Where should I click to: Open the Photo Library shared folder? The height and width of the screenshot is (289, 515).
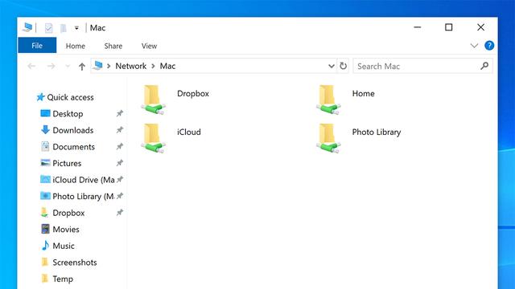coord(328,138)
